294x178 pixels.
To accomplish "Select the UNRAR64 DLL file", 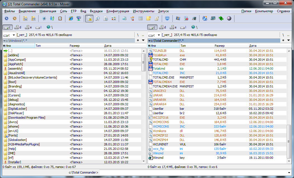I will (x=217, y=104).
